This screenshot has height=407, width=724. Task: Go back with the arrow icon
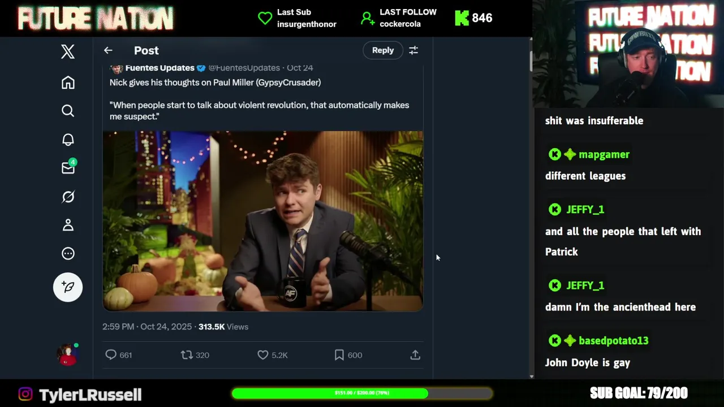click(108, 50)
